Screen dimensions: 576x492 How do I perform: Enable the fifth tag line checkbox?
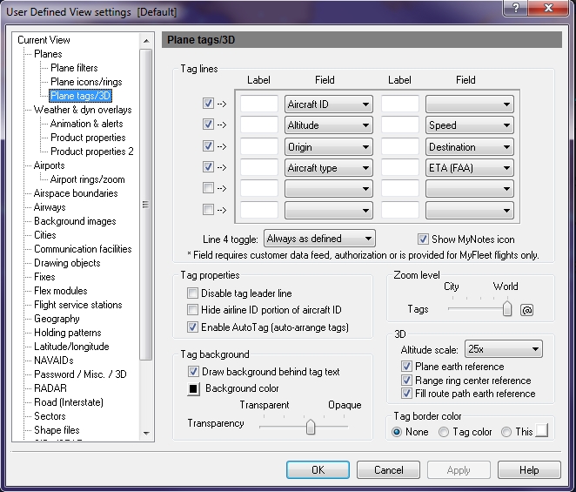point(208,188)
